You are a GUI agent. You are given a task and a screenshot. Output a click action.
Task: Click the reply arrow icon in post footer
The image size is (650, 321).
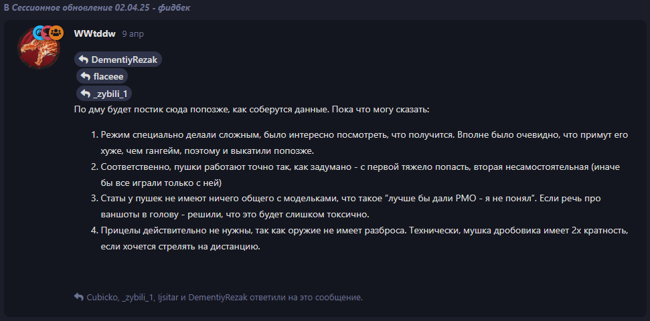(x=79, y=297)
